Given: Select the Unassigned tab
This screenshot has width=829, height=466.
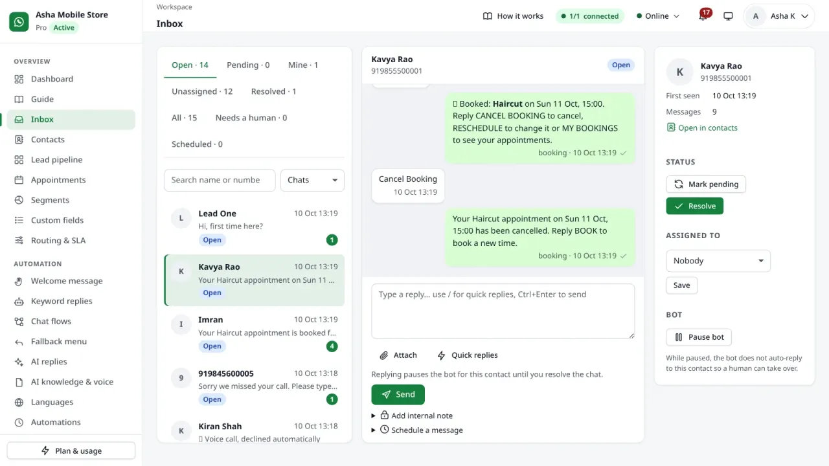Looking at the screenshot, I should click(202, 91).
